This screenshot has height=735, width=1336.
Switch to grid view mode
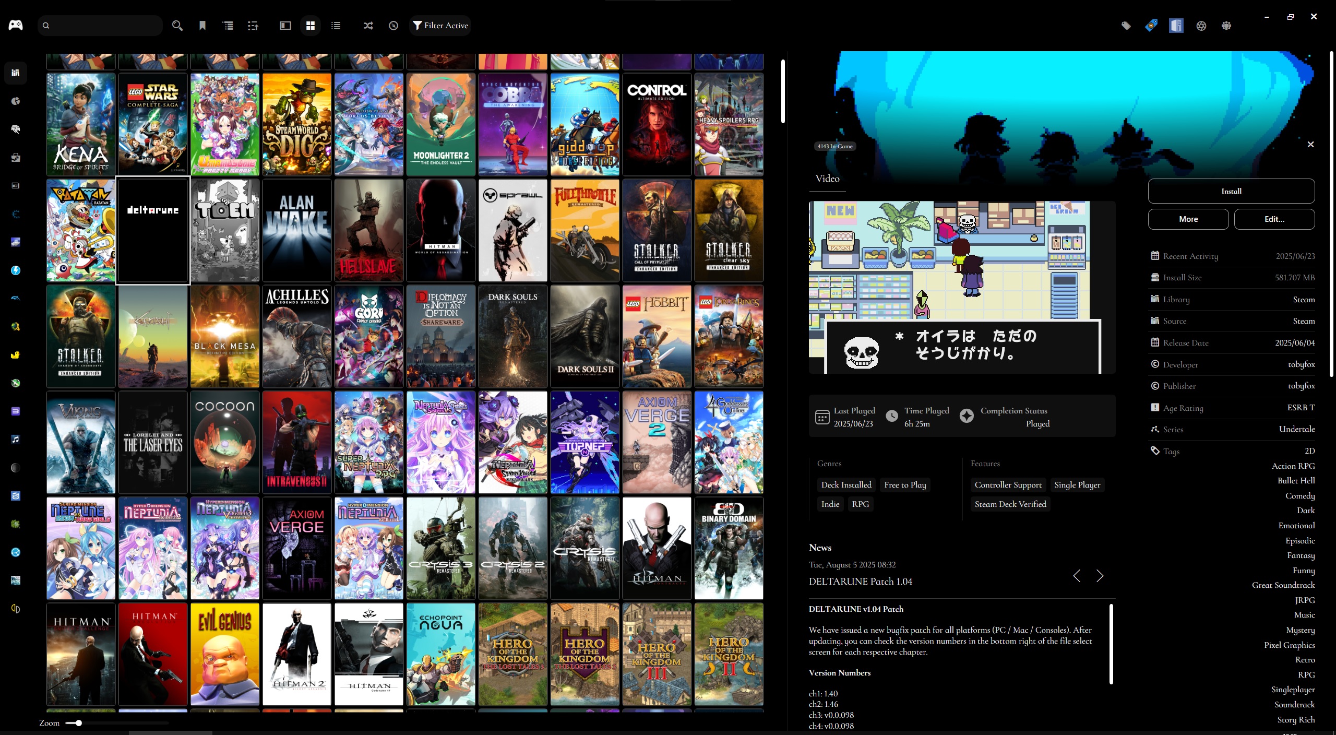tap(311, 25)
